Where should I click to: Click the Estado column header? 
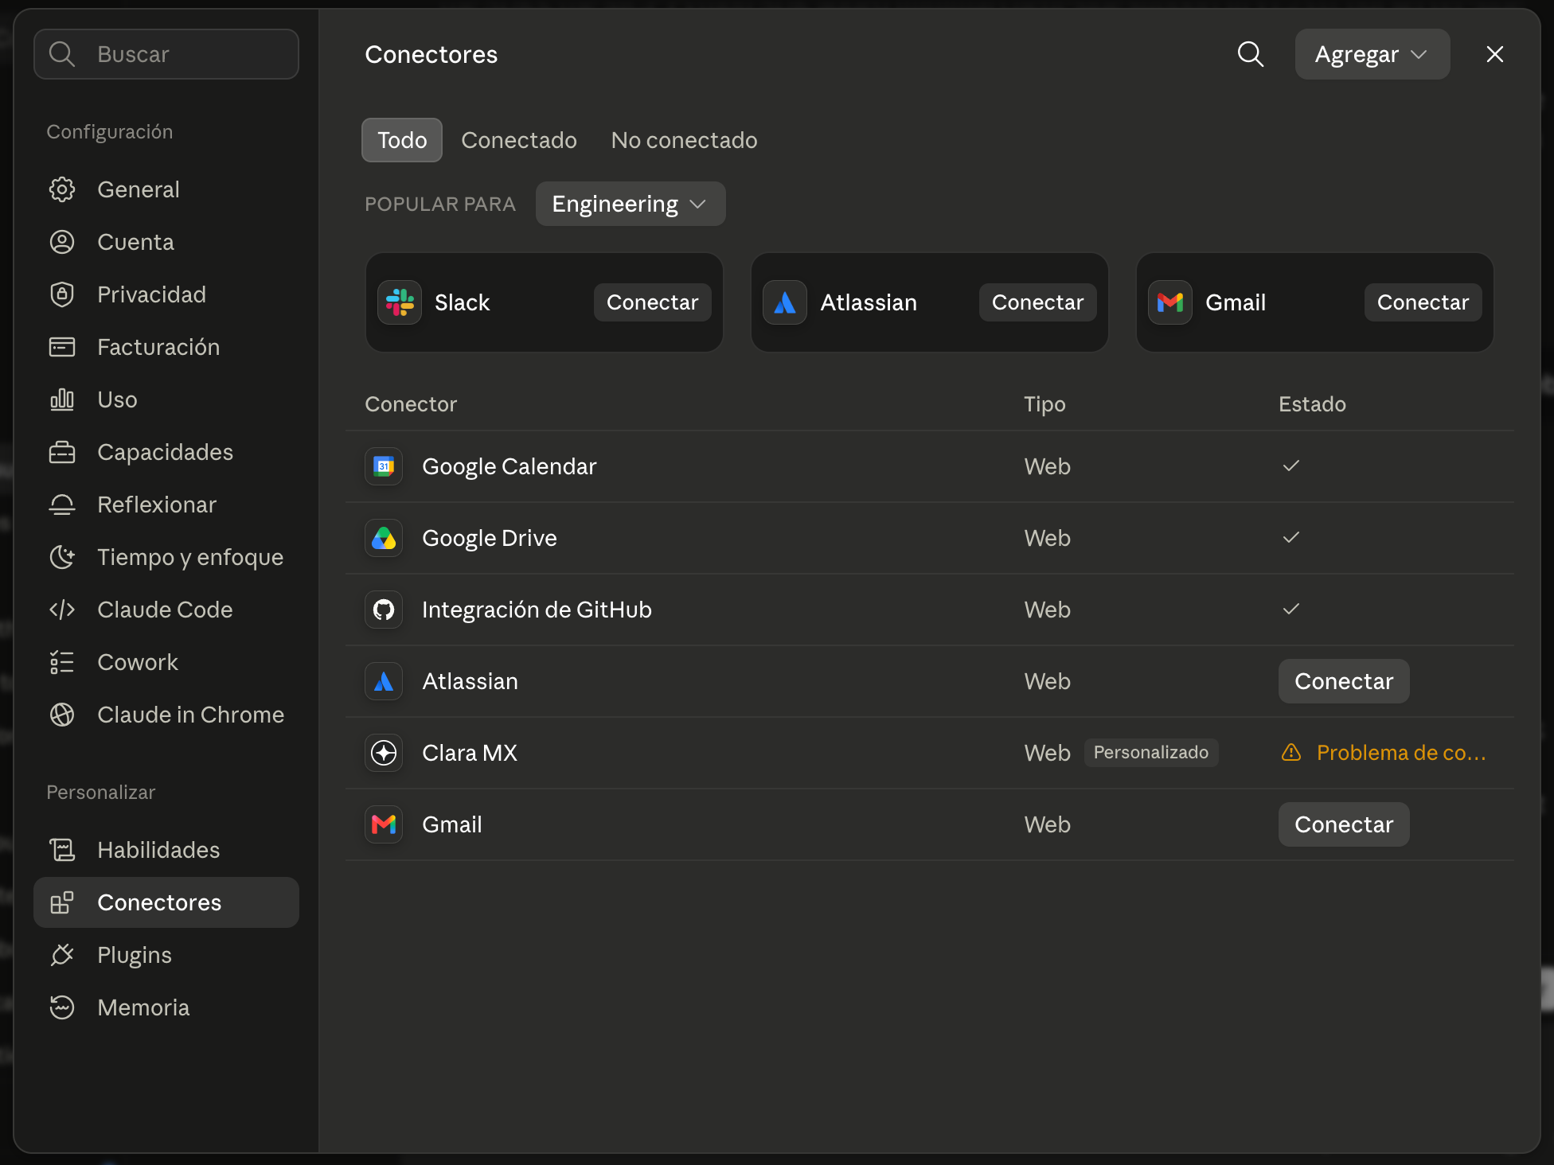1312,404
